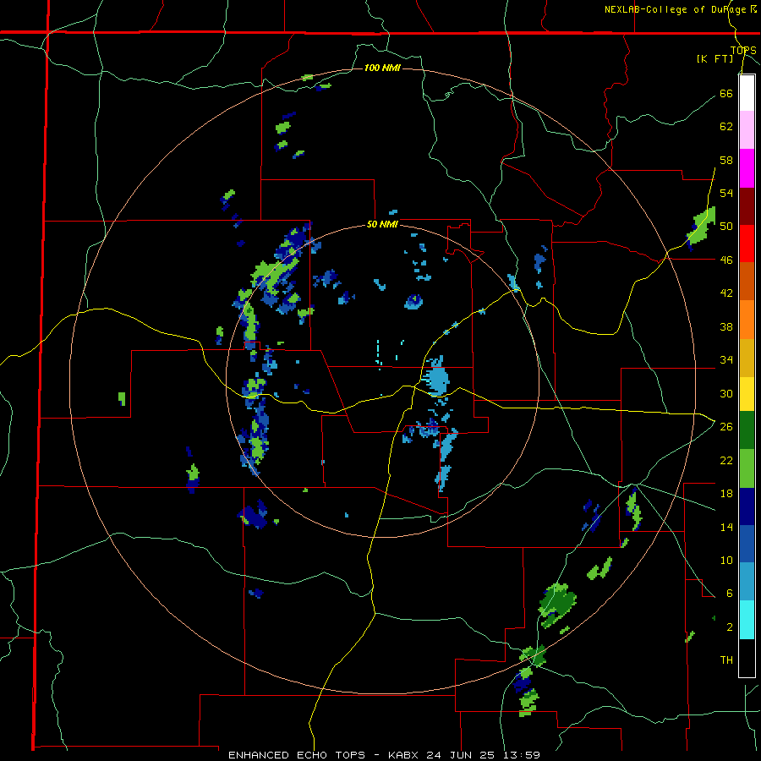This screenshot has height=761, width=761.
Task: Click the 'ENHANCED ECHO TOPS - KABX' caption
Action: point(326,755)
